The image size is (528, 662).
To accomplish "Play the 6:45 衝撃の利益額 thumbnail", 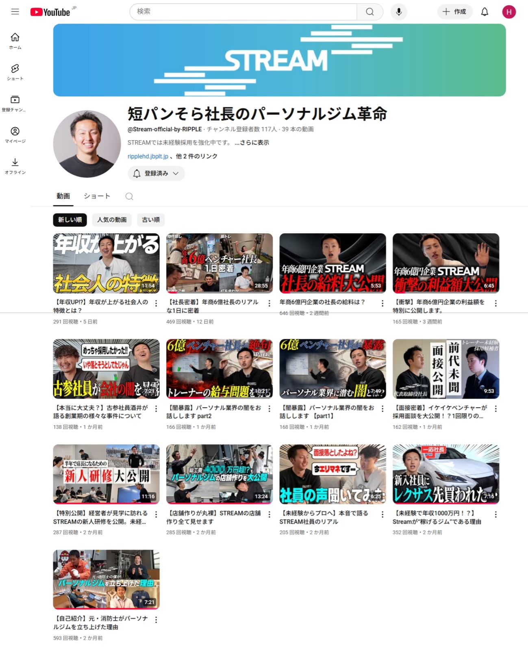I will tap(446, 263).
